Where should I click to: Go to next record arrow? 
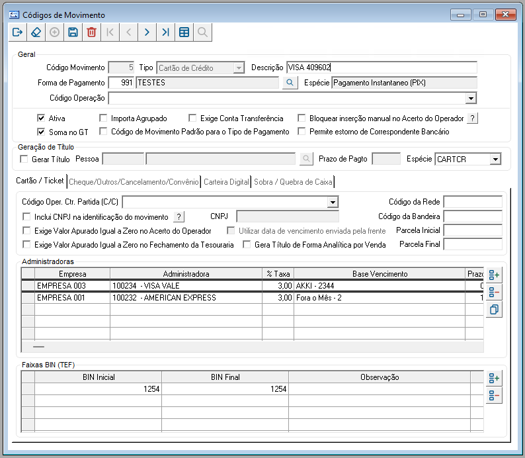147,32
